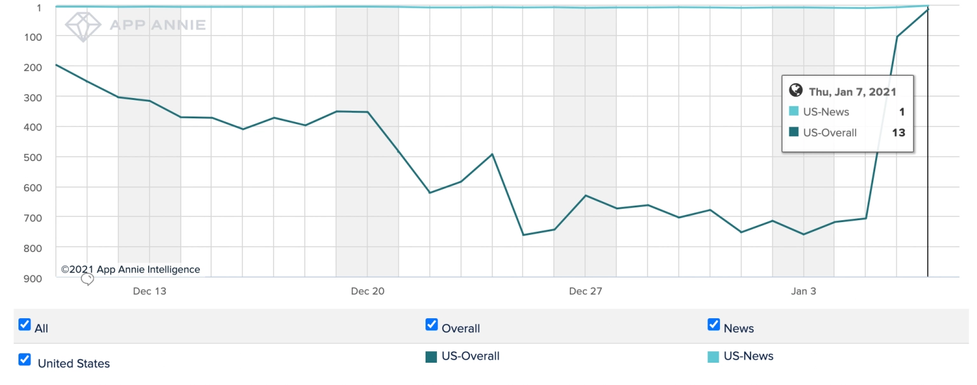Select the US-Overall legend label
Screen dimensions: 977x385
pos(470,356)
